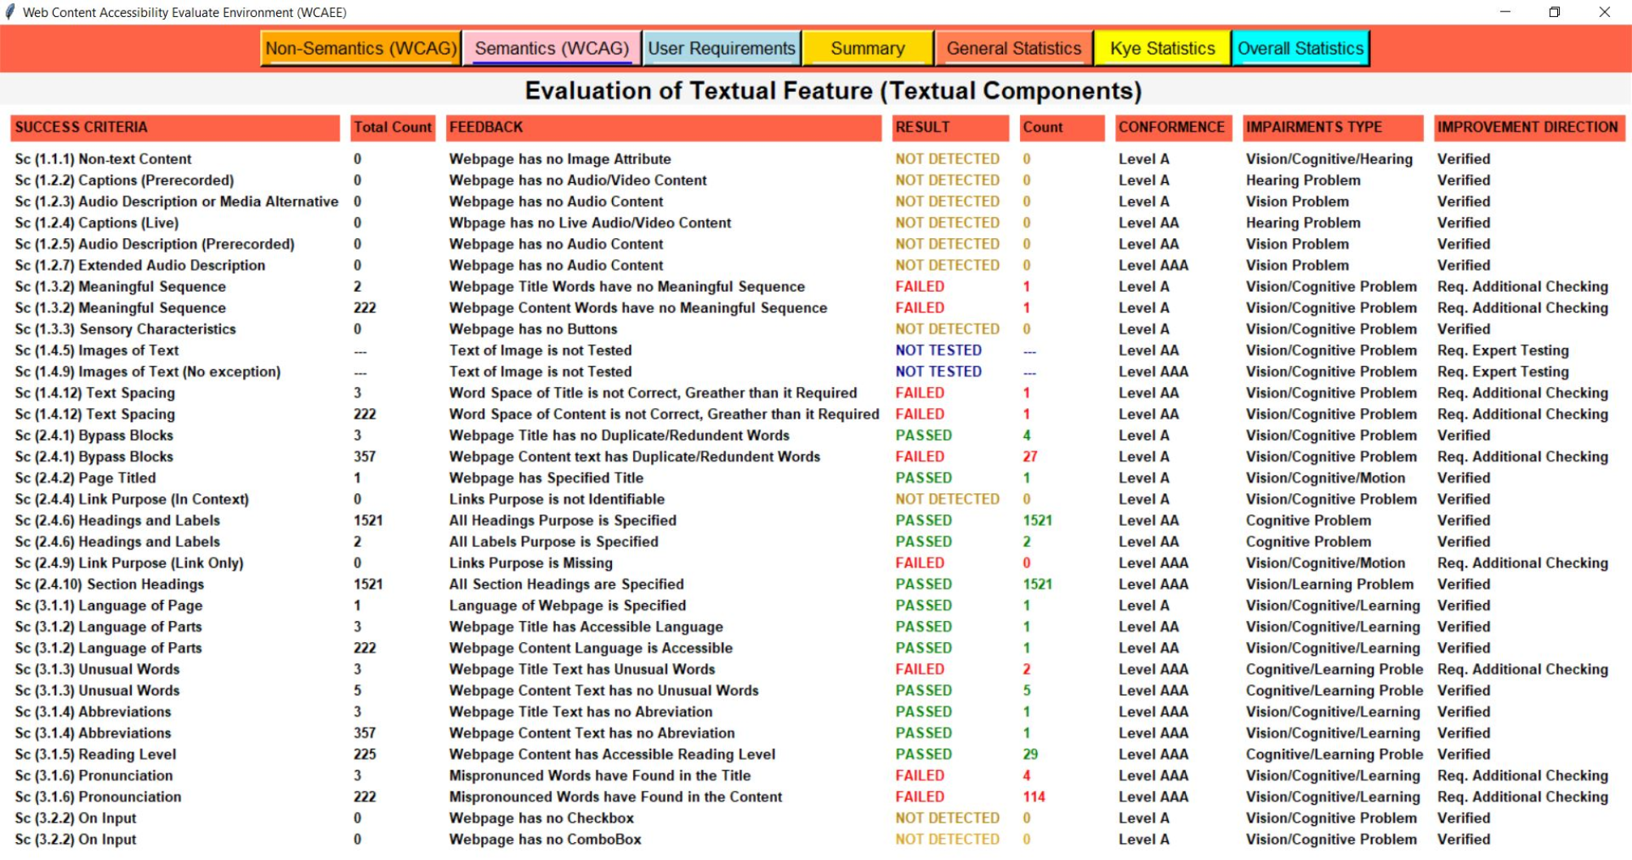Select 'All Headings Purpose is Specified' feedback
Screen dimensions: 1632x860
pos(562,520)
